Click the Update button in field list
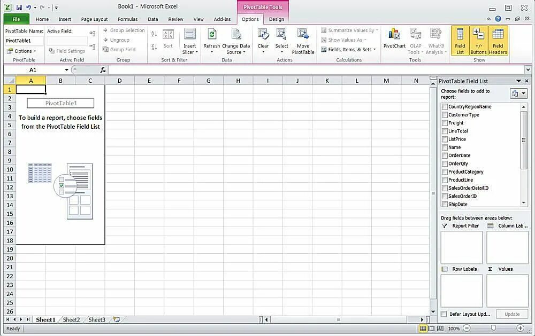535x336 pixels. [x=512, y=314]
